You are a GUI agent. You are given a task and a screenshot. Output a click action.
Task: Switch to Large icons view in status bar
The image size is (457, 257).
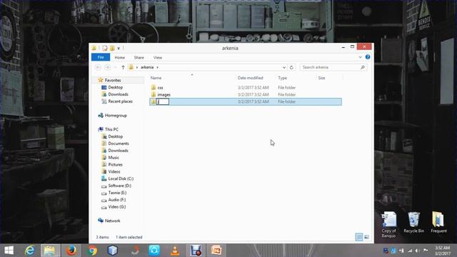366,237
